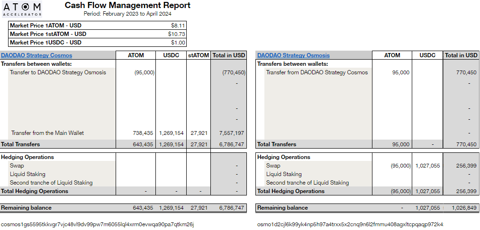The width and height of the screenshot is (480, 230).
Task: Select the $1.00 USDC market price cell
Action: tap(178, 43)
